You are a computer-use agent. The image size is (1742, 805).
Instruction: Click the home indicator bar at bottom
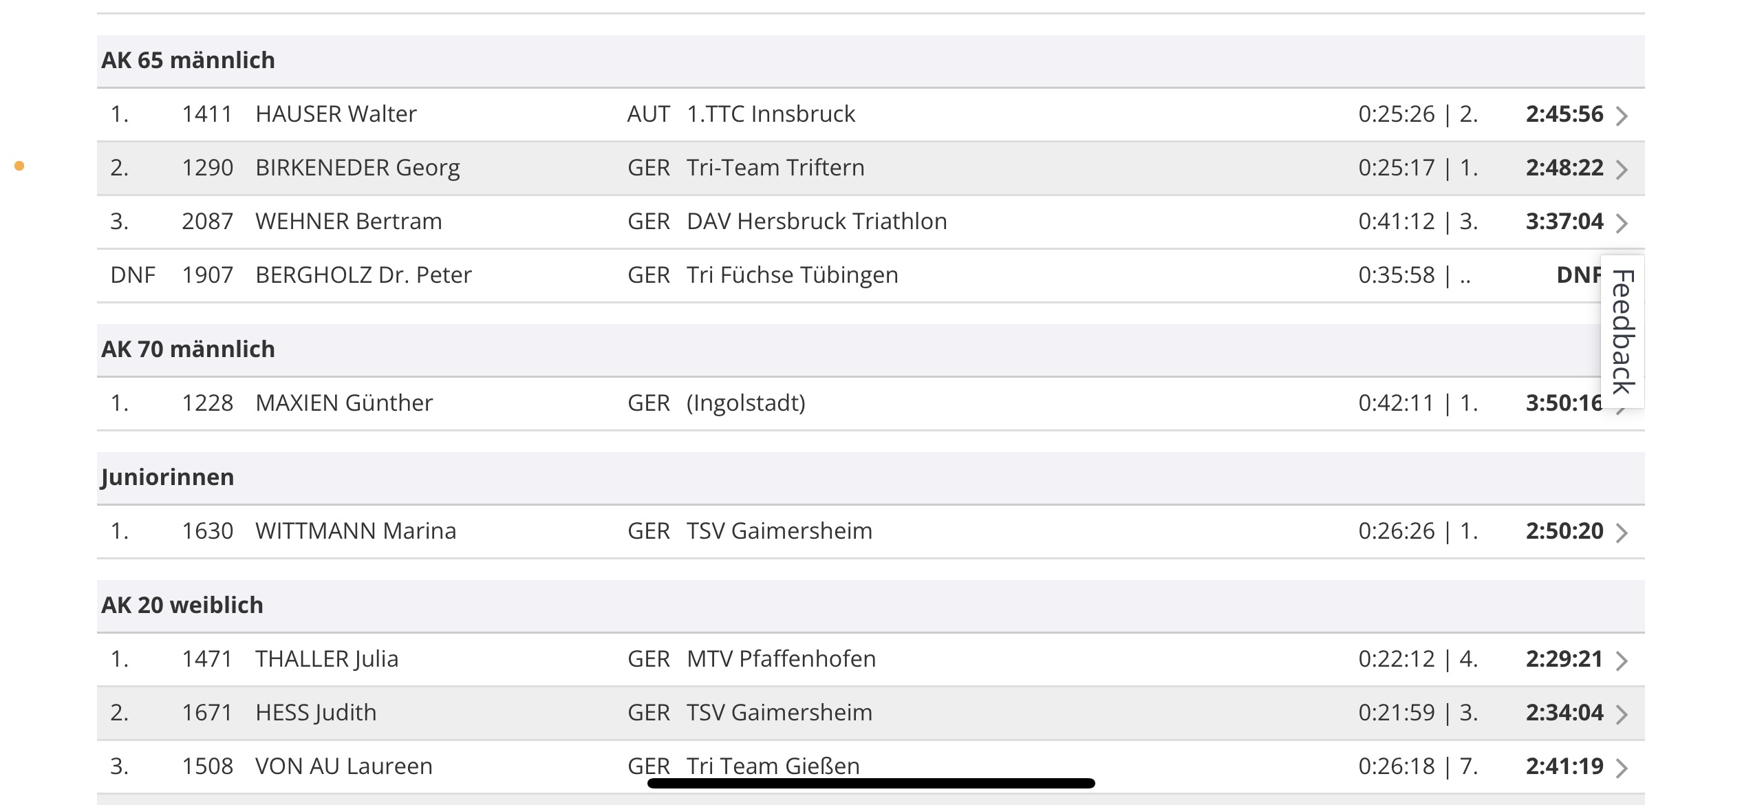click(x=871, y=783)
